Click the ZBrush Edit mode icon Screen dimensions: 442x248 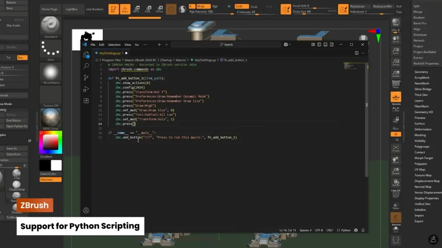114,9
